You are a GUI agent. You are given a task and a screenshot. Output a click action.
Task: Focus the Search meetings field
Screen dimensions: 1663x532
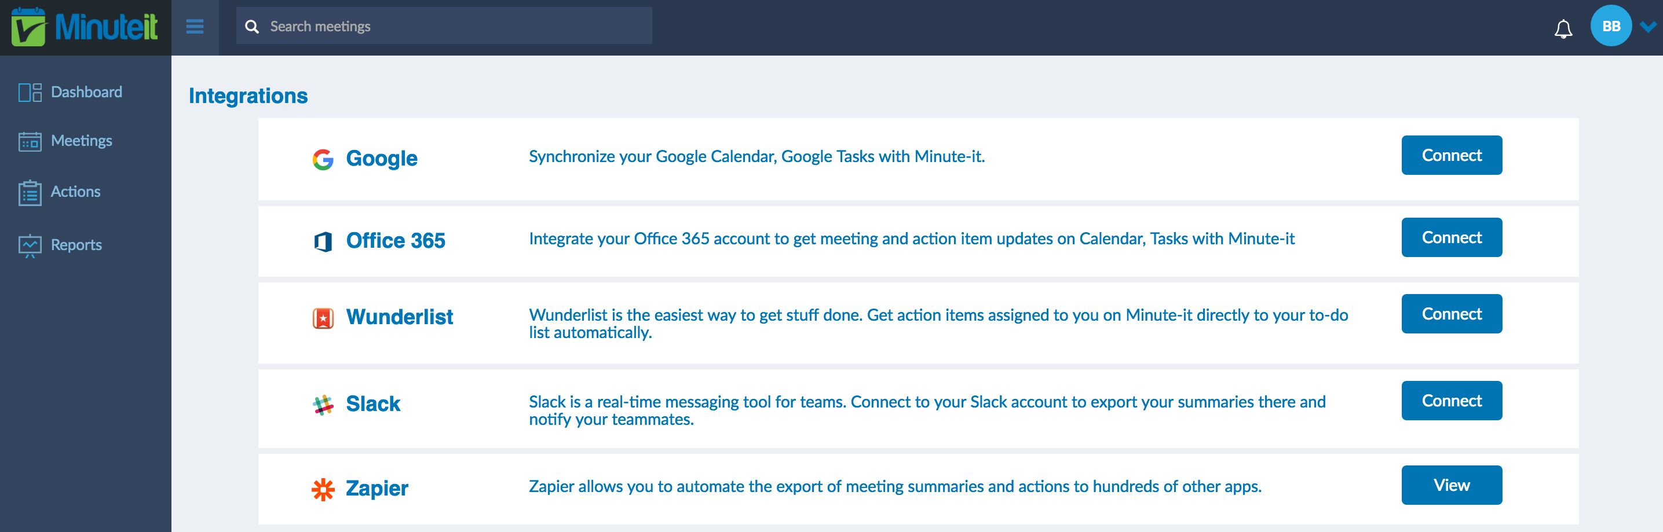[444, 26]
